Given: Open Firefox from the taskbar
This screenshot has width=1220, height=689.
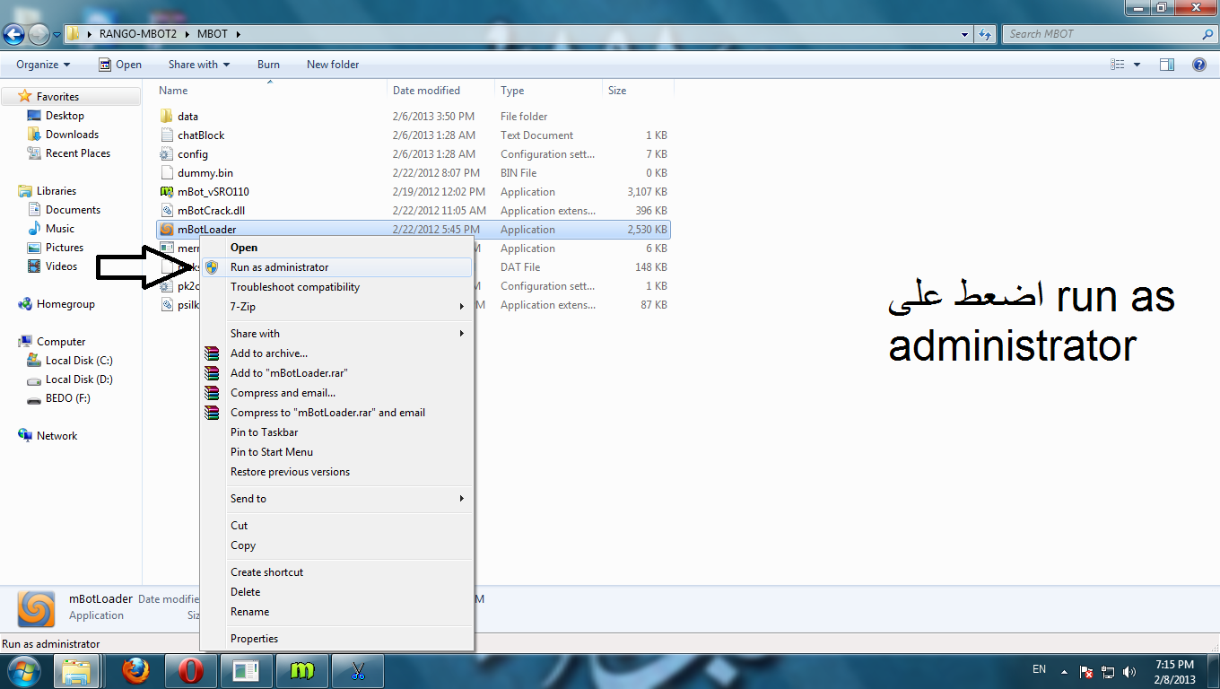Looking at the screenshot, I should click(135, 671).
